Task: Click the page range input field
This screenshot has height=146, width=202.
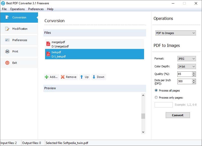Action: (x=164, y=105)
